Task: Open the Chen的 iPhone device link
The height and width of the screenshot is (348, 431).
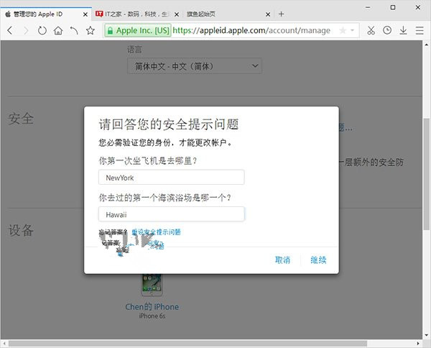Action: point(152,307)
